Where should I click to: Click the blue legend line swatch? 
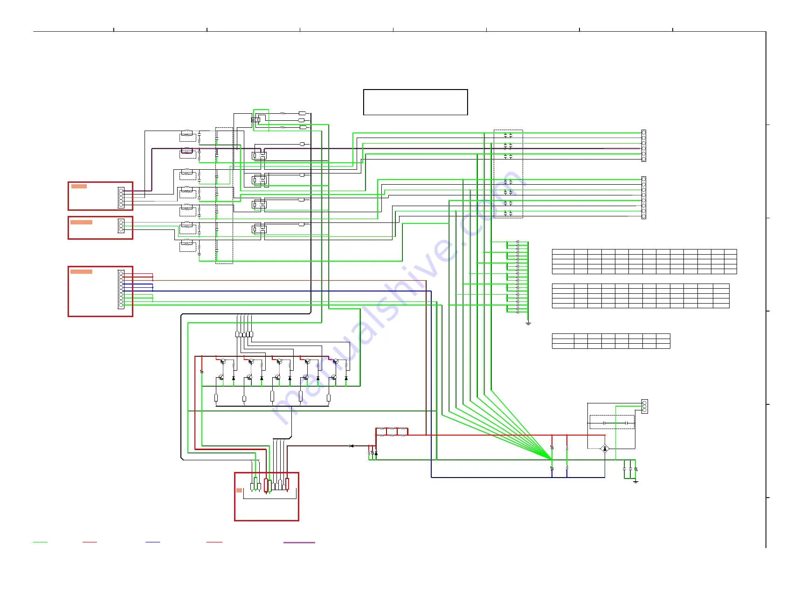click(152, 542)
